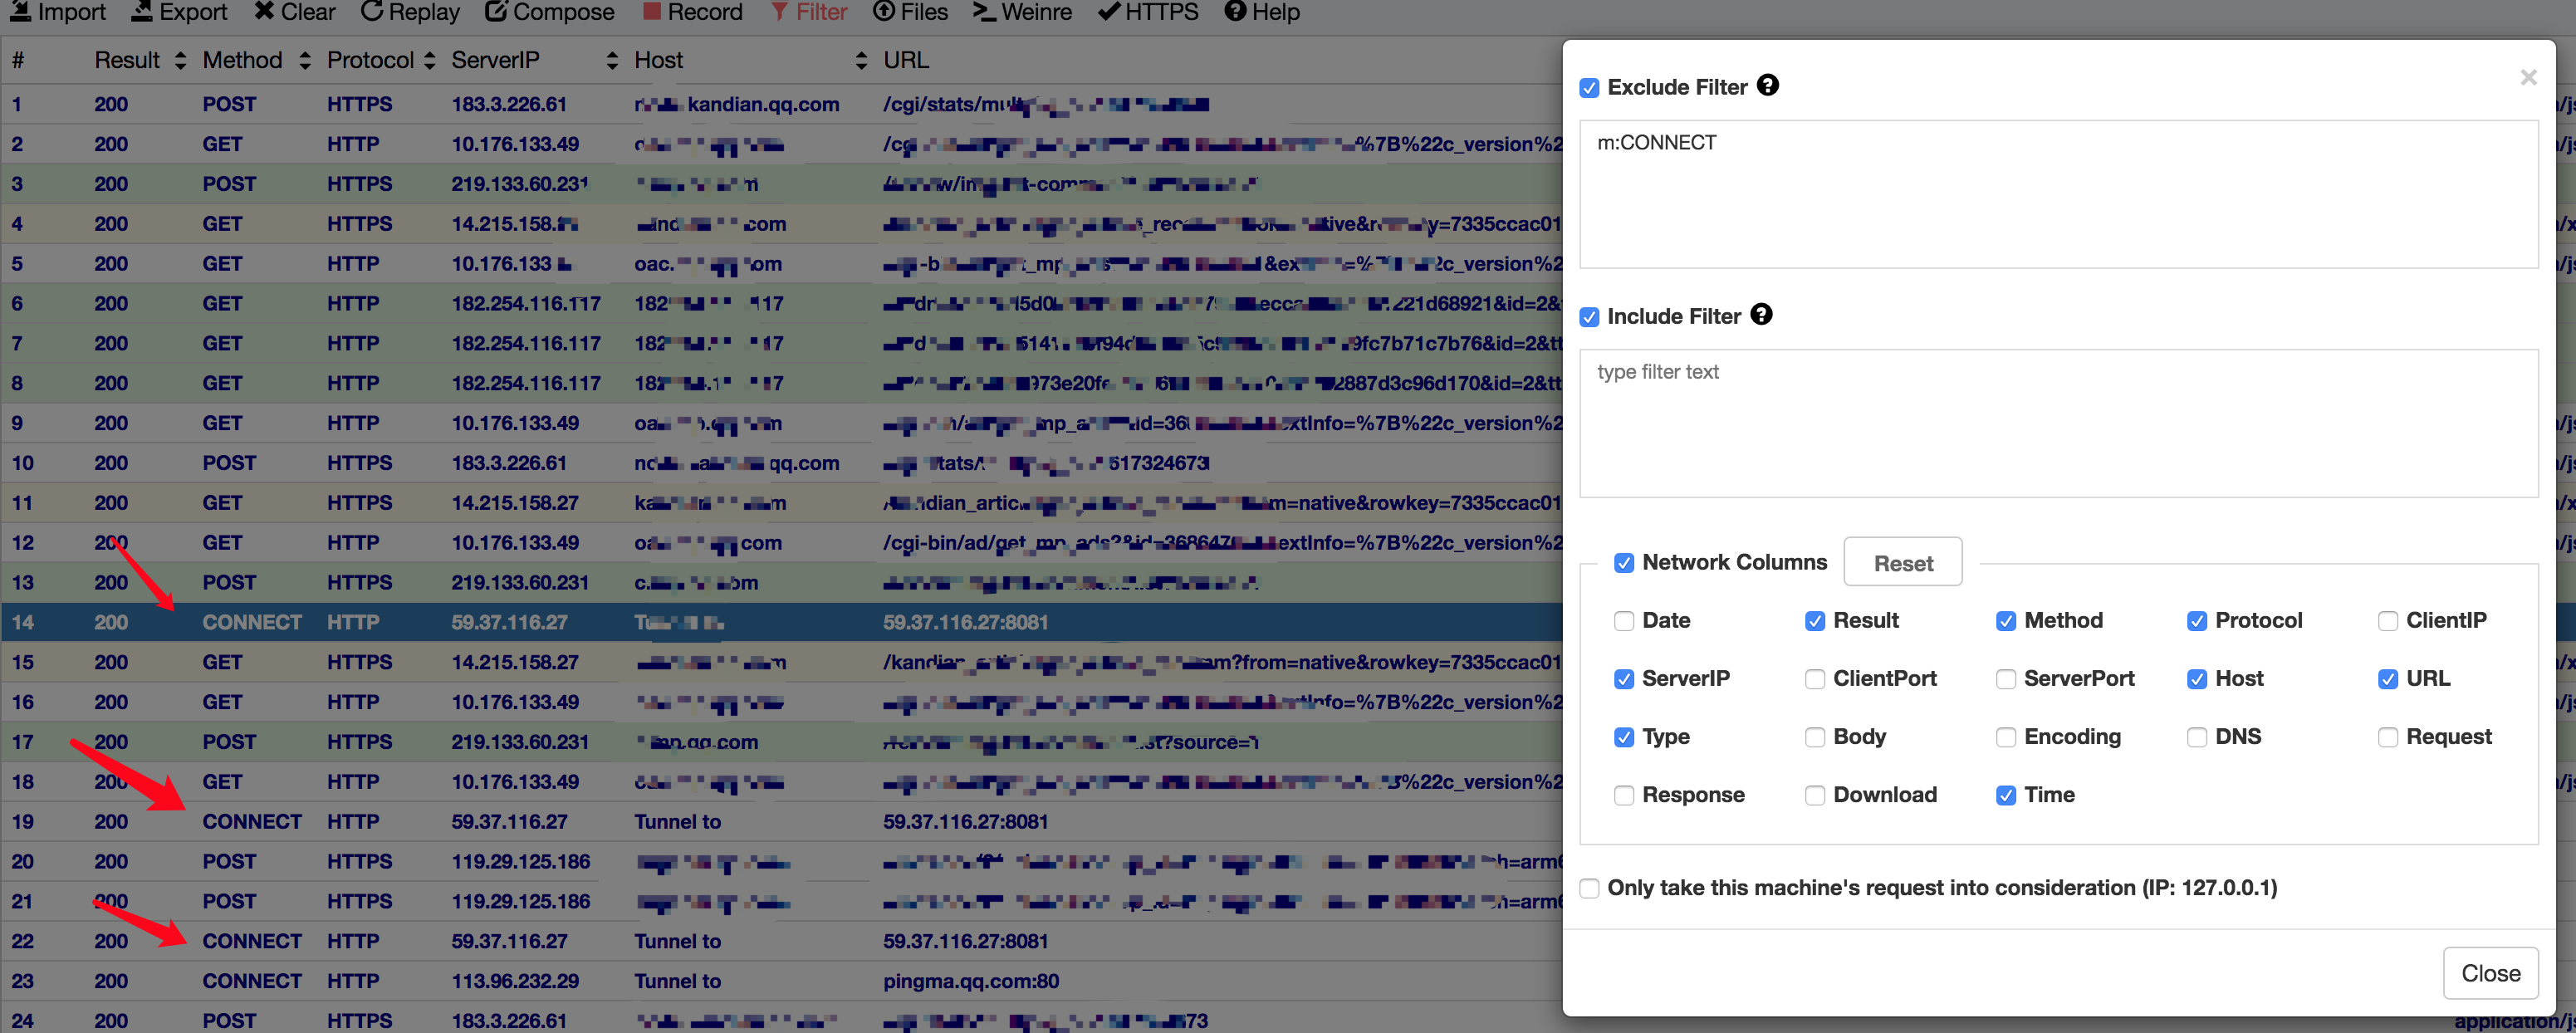Disable the Host column checkbox
Image resolution: width=2576 pixels, height=1033 pixels.
click(2197, 679)
